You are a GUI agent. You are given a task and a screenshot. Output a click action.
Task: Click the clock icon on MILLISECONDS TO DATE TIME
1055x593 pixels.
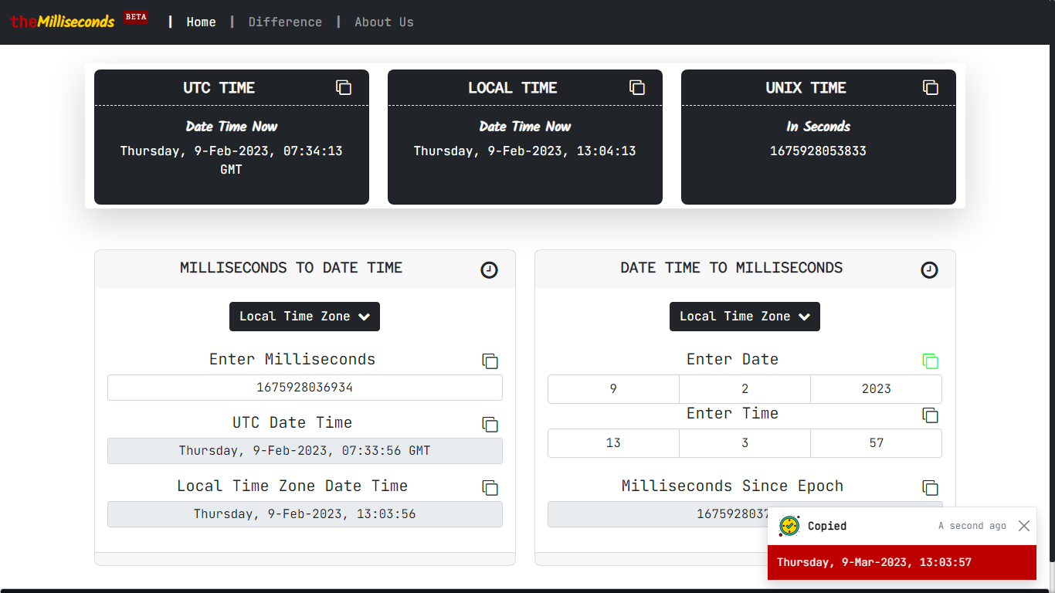click(489, 269)
